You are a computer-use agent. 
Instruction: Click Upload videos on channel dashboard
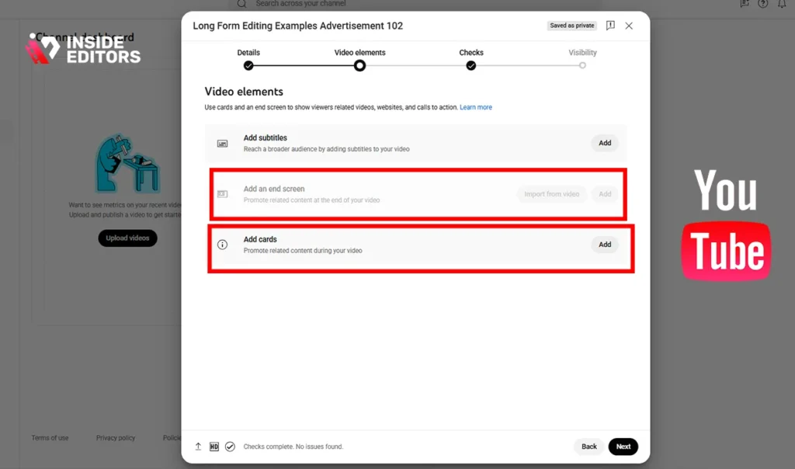point(128,238)
